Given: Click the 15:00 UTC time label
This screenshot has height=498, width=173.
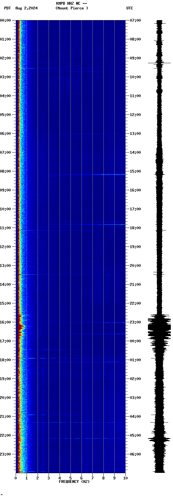Looking at the screenshot, I should [135, 171].
